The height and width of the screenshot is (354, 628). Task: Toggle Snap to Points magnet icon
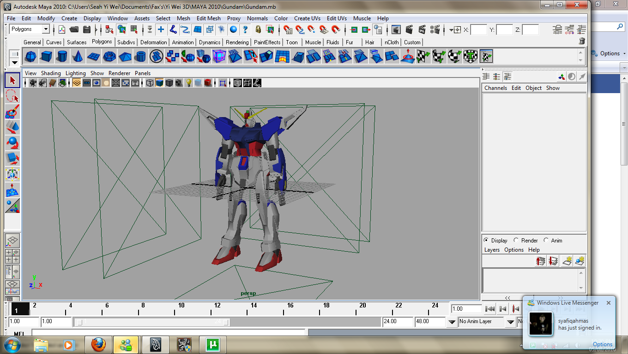312,29
